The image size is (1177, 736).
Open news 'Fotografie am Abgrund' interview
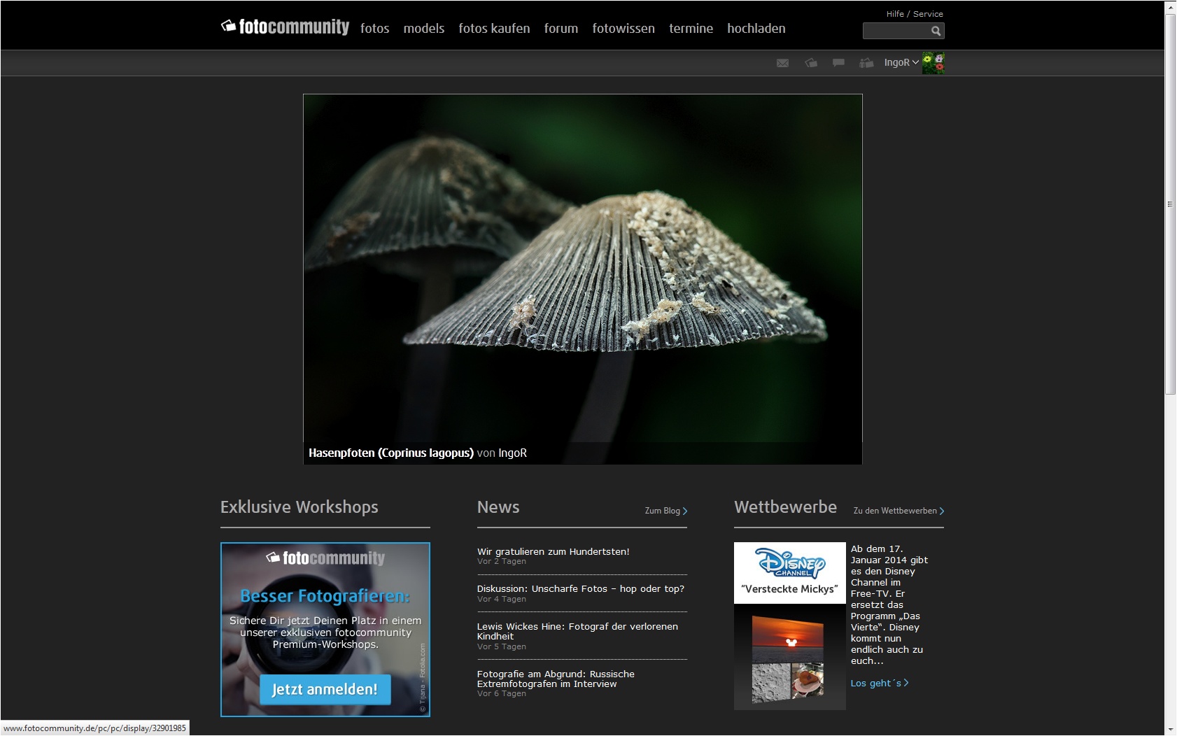tap(556, 679)
